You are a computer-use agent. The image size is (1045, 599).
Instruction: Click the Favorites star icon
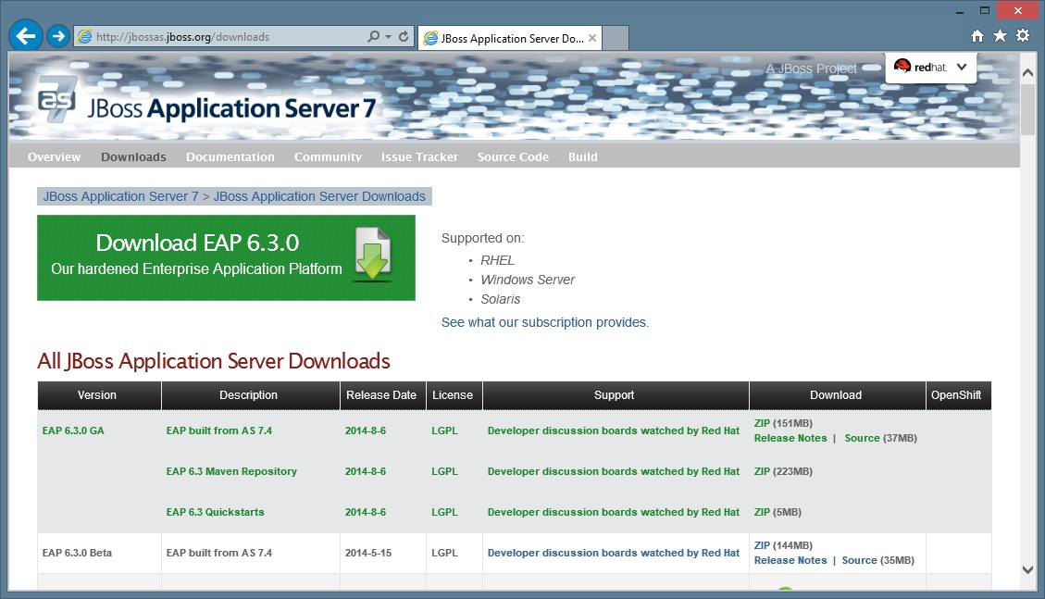point(1000,36)
